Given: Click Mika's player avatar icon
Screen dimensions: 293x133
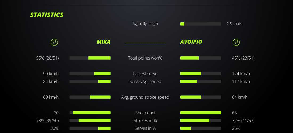Looking at the screenshot, I should pos(54,42).
